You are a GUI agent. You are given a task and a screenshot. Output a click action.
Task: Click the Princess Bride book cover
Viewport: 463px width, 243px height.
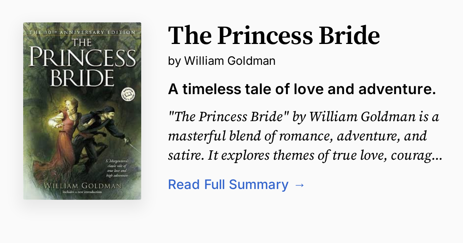82,111
